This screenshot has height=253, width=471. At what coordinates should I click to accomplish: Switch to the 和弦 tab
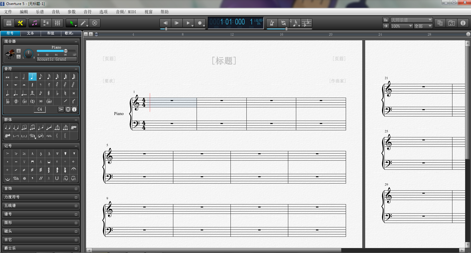51,33
